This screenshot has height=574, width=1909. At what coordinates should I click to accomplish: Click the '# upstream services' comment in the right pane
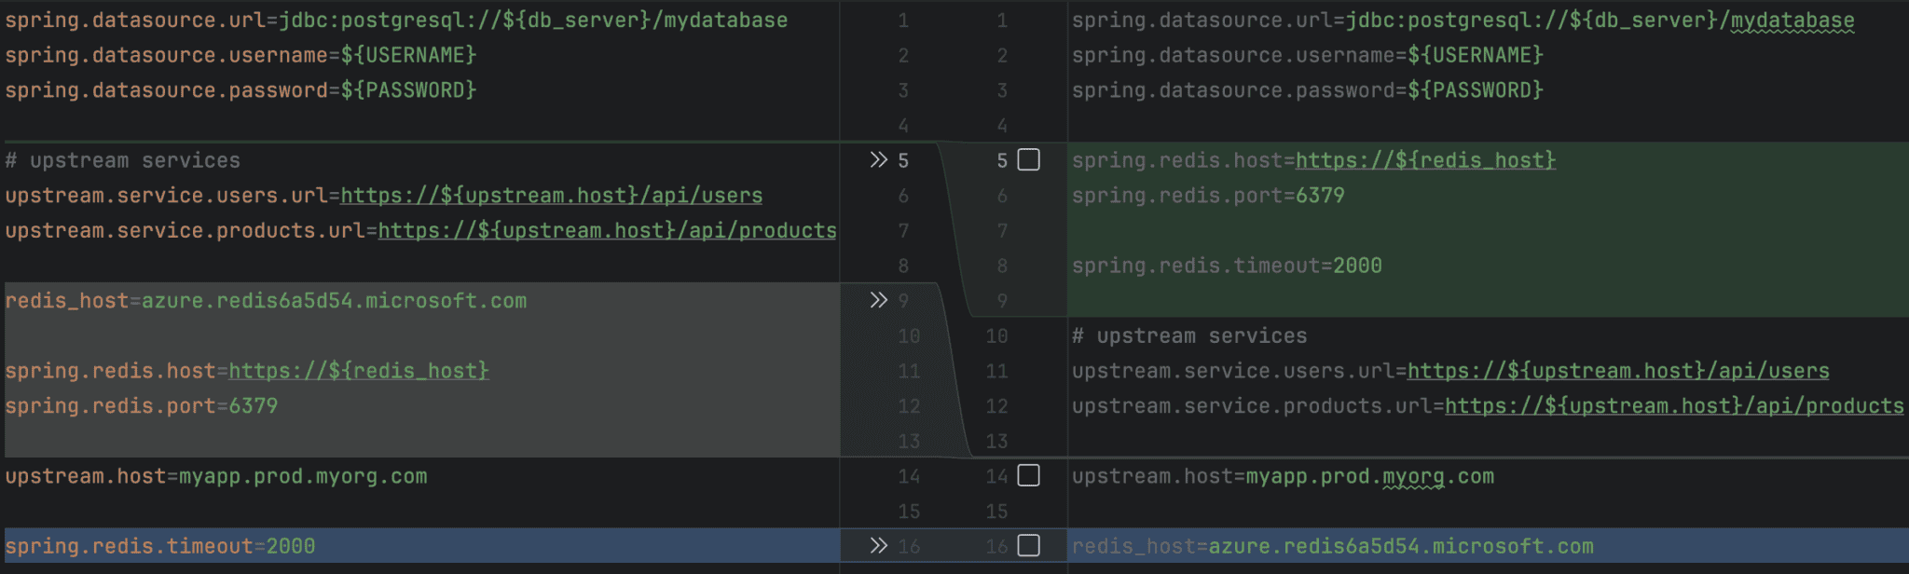point(1189,336)
